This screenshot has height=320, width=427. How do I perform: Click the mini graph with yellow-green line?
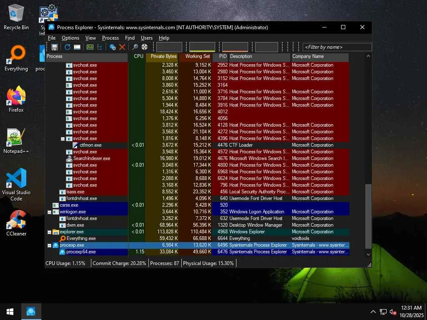[202, 47]
